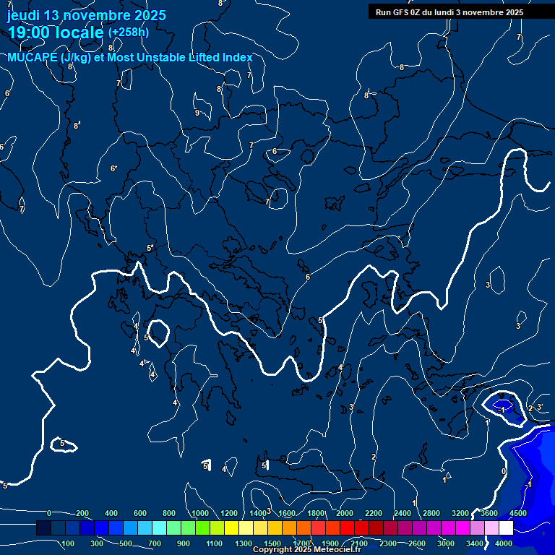Viewport: 555px width, 555px height.
Task: Click the 'MUCAPE (J/kg) et Most Unstable Lifted Index' title
Action: (x=130, y=57)
